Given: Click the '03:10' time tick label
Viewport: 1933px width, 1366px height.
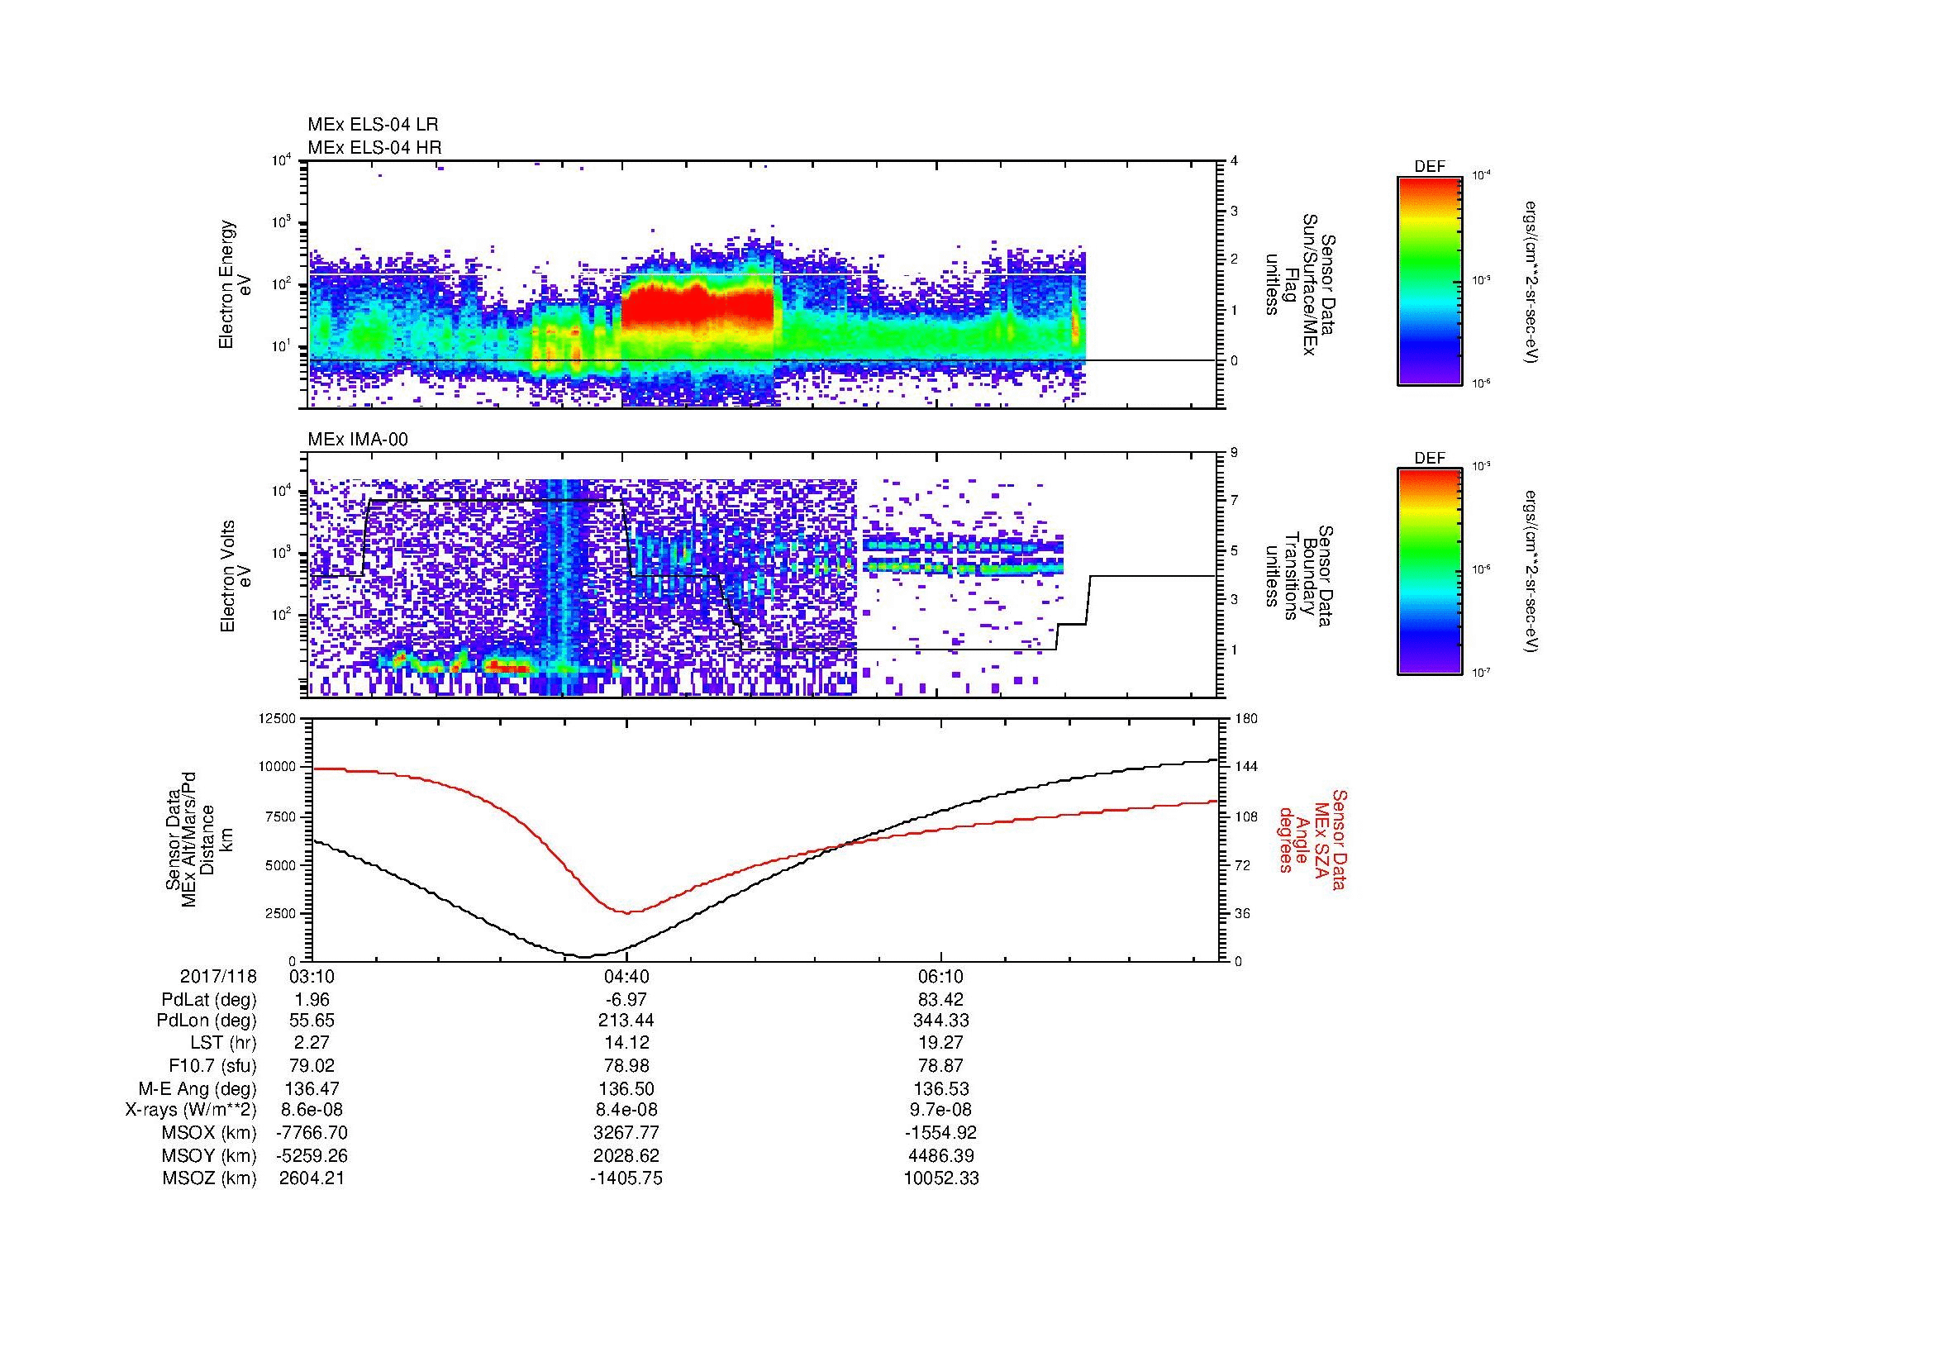Looking at the screenshot, I should [x=312, y=977].
